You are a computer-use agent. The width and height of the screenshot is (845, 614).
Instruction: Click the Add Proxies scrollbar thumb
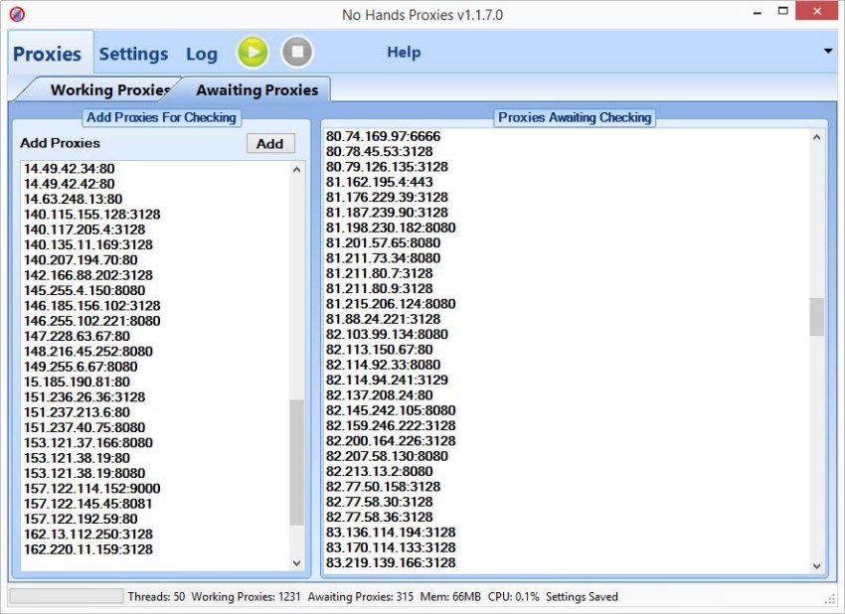point(296,462)
